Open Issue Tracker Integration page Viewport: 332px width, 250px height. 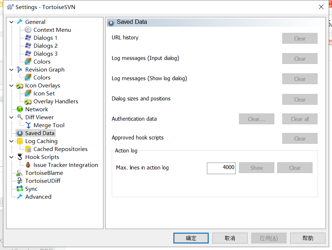tap(66, 165)
